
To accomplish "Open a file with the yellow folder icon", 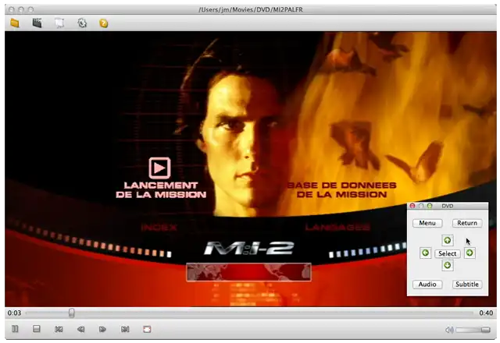I will 15,23.
